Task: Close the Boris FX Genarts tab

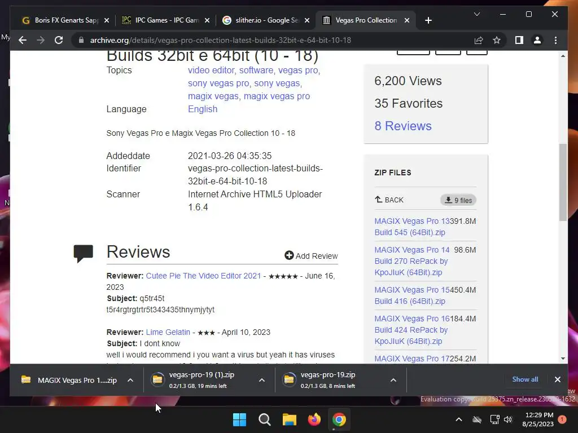Action: click(x=107, y=20)
